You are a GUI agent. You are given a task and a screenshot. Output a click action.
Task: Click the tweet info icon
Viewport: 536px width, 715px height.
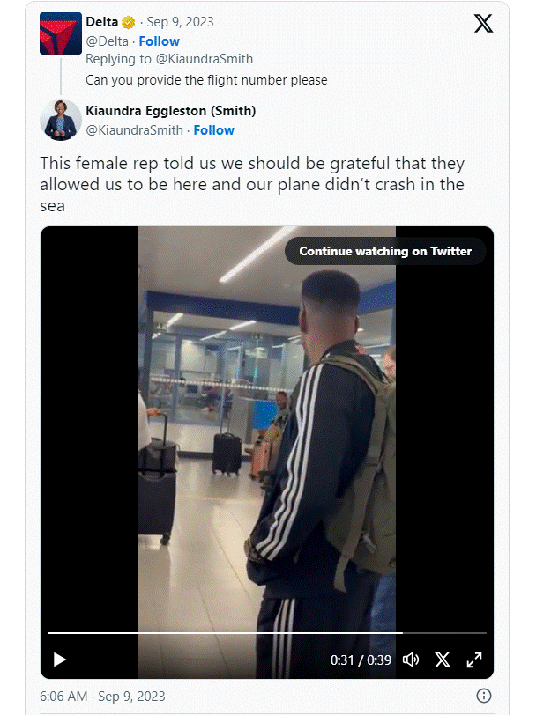[483, 696]
